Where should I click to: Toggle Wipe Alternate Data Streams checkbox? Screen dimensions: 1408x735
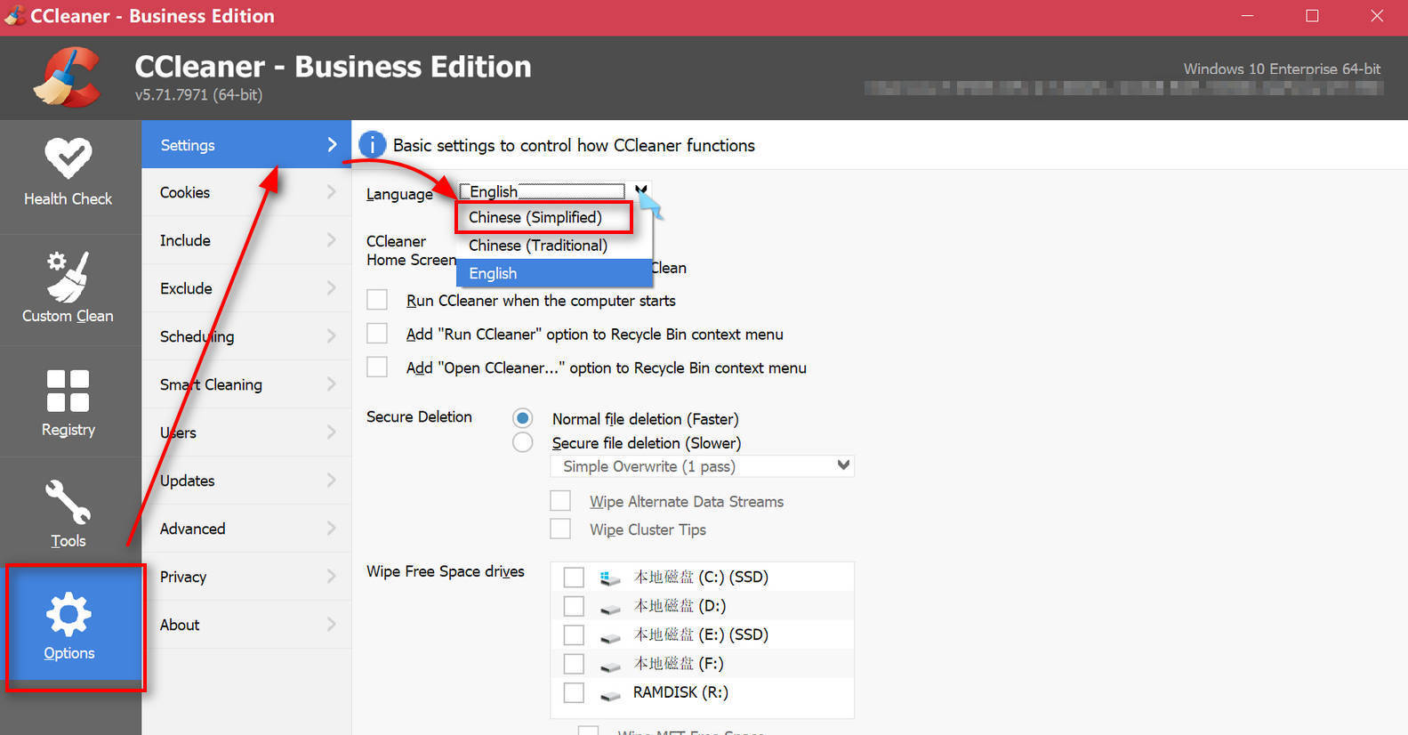click(x=560, y=501)
